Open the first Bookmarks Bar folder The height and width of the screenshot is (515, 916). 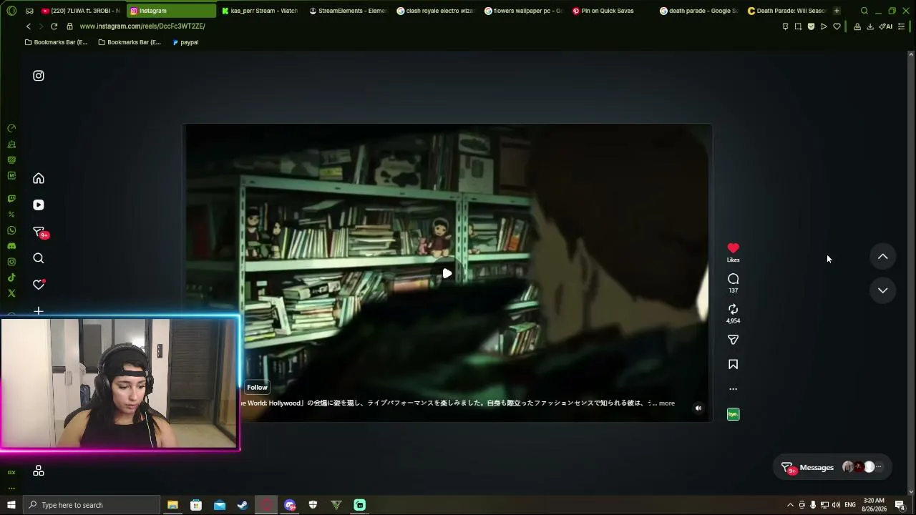[x=56, y=42]
